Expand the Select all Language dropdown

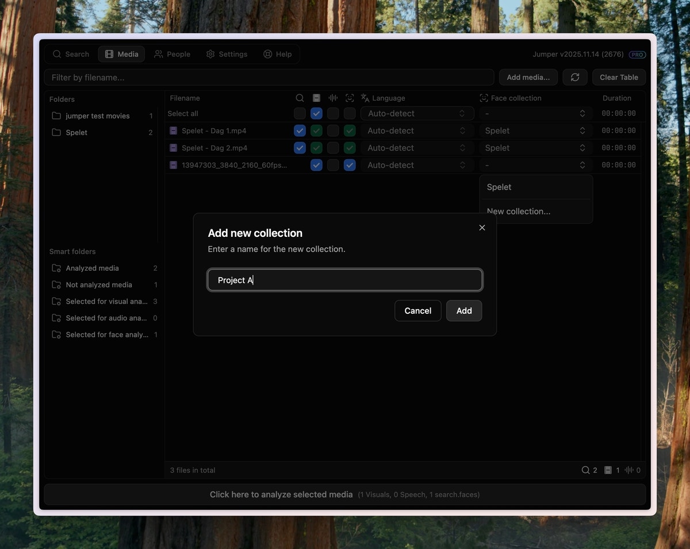point(417,114)
